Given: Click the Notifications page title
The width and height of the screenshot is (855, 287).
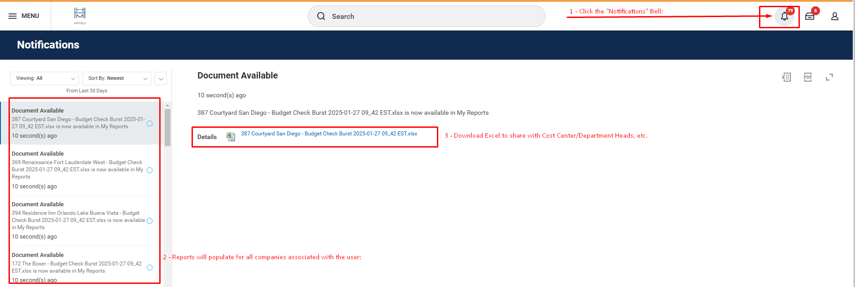Looking at the screenshot, I should [x=48, y=45].
